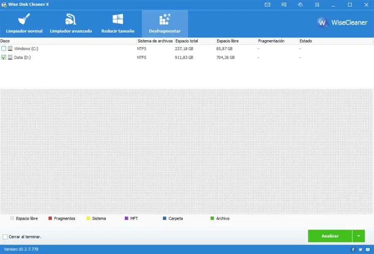Click the 85,87 GB free space value

click(224, 49)
